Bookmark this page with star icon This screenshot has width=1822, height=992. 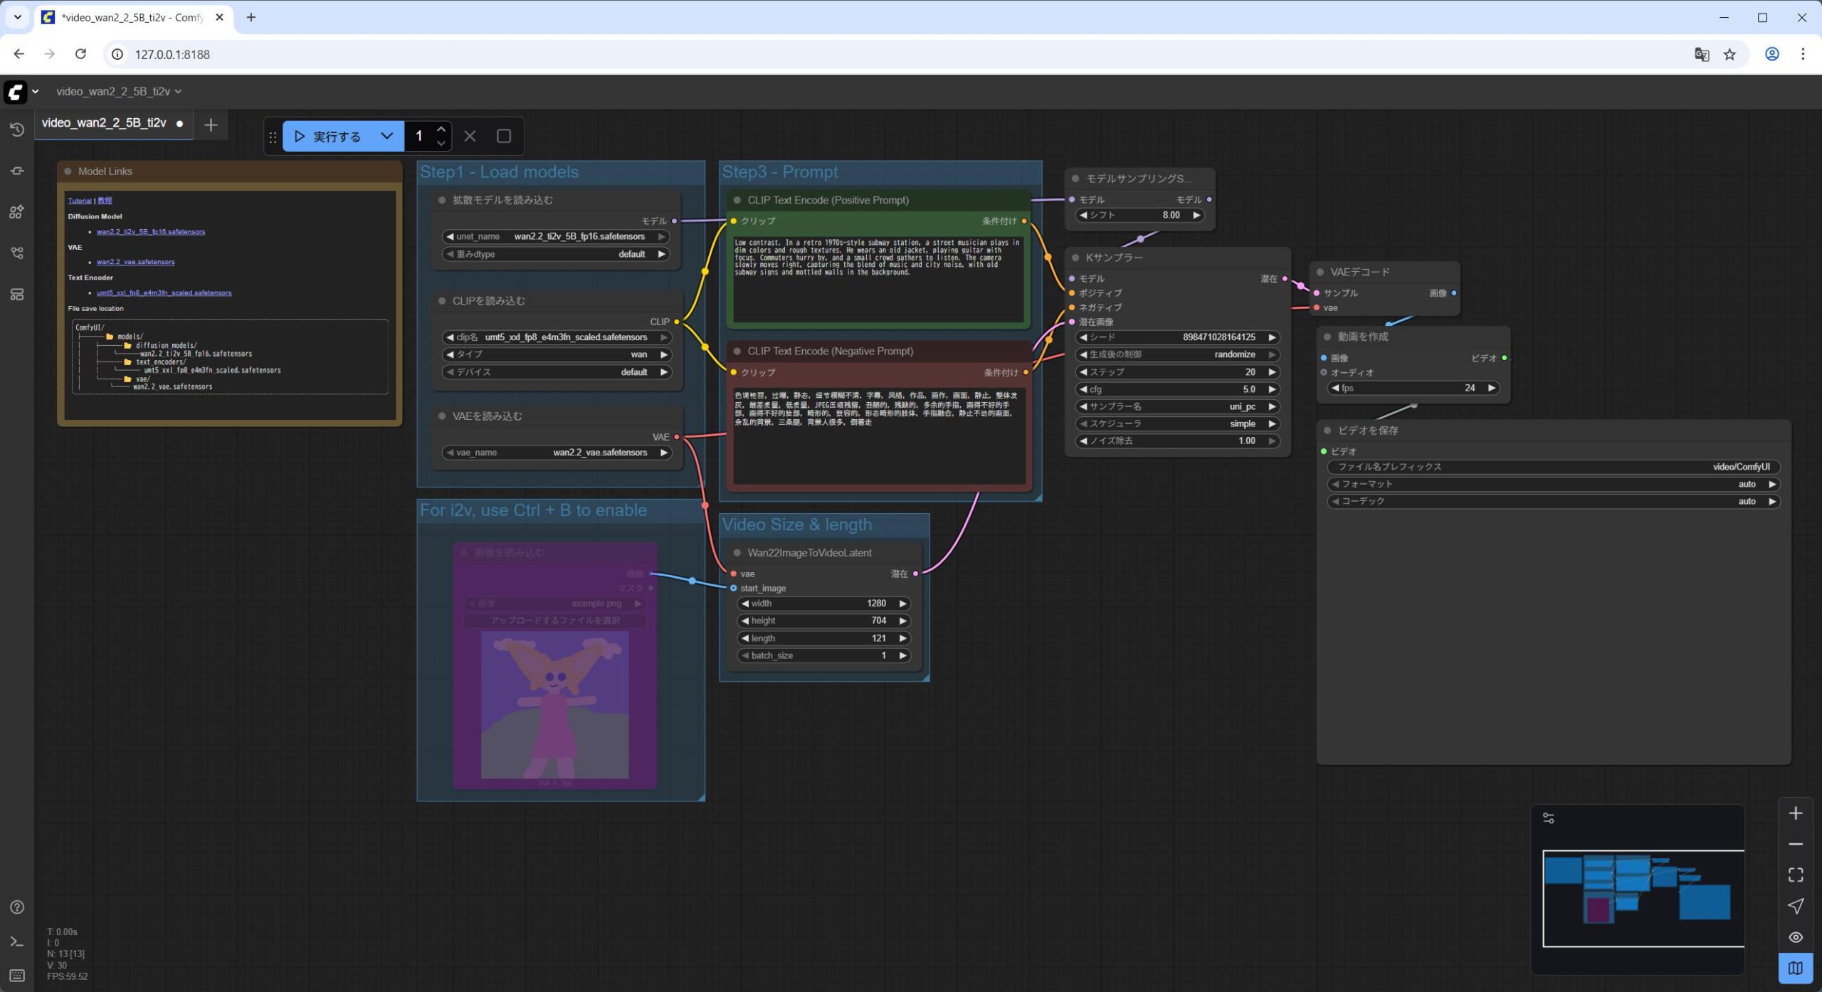(1730, 54)
